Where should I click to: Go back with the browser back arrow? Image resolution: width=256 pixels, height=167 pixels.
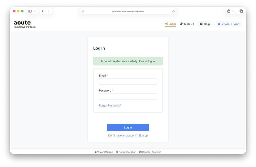point(43,11)
